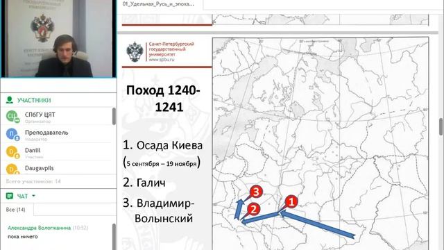Switch to the Все (14) chat tab
Image resolution: width=444 pixels, height=250 pixels.
point(15,210)
